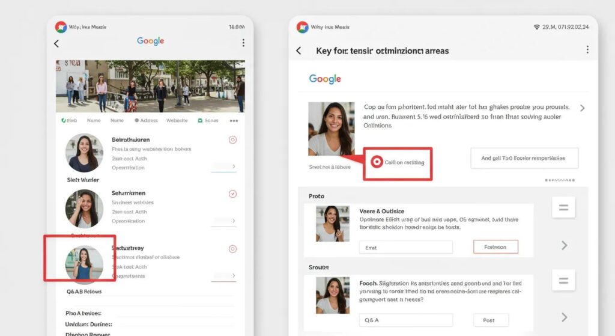Screen dimensions: 615x336
Task: Select the 'Sonas' tab
Action: tap(208, 120)
